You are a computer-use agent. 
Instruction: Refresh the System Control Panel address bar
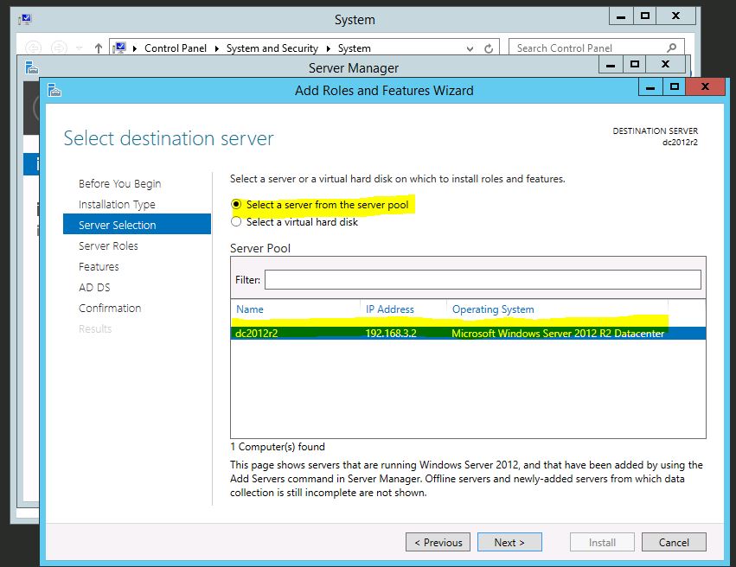coord(489,48)
